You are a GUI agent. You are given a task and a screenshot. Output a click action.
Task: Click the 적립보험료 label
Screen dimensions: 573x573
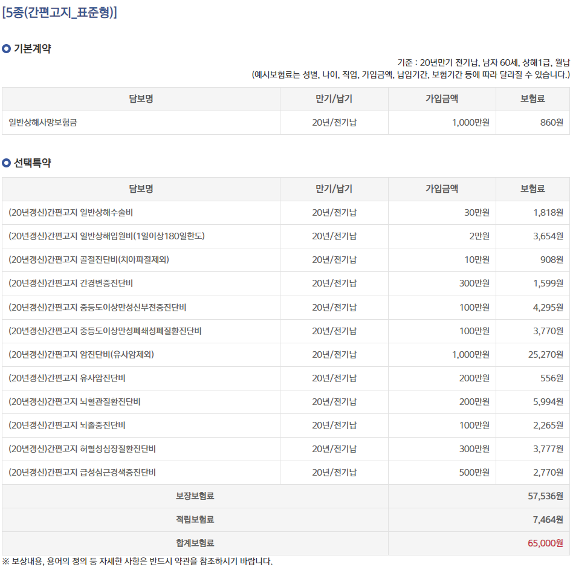tap(195, 520)
